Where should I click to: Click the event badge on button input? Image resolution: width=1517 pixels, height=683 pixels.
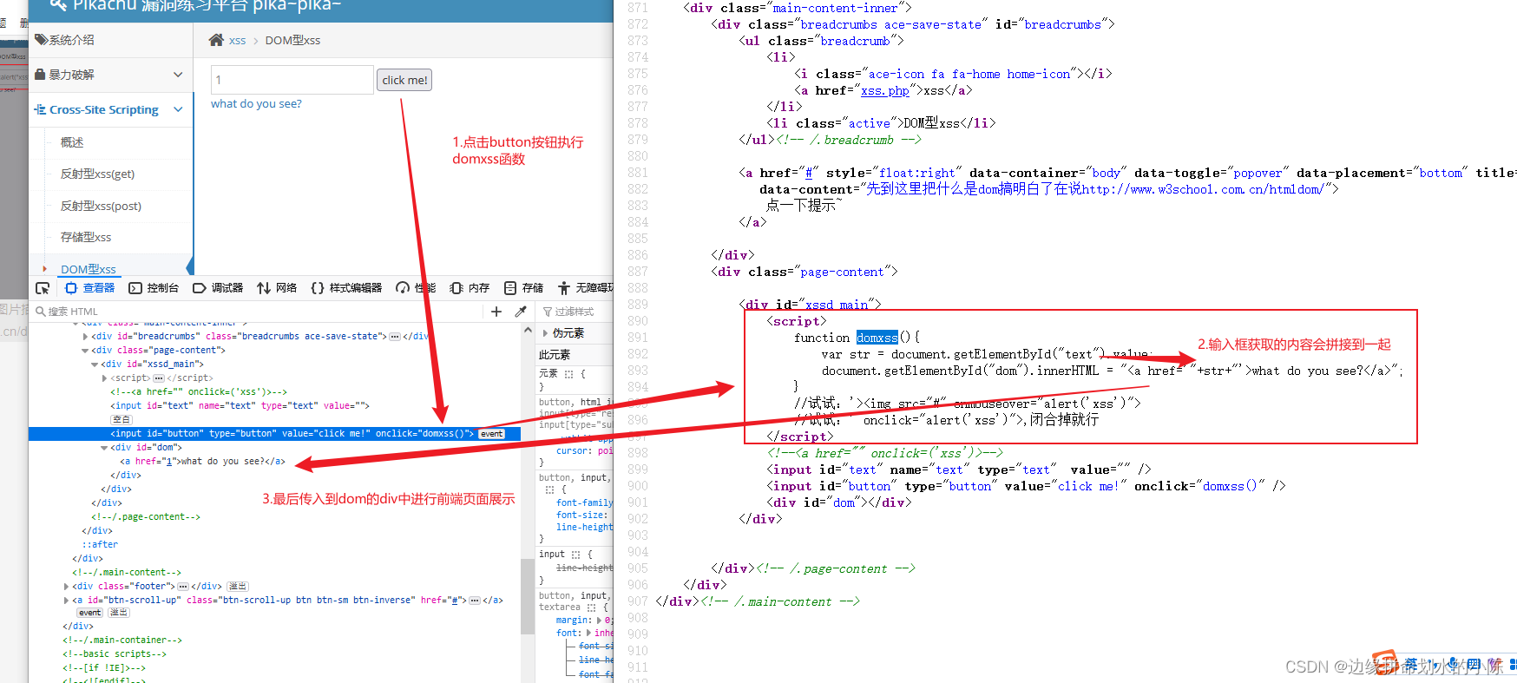(x=492, y=434)
